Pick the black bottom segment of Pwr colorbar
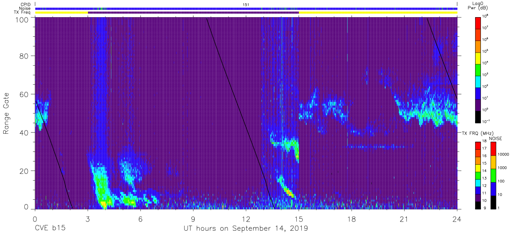Image resolution: width=514 pixels, height=237 pixels. (x=478, y=117)
